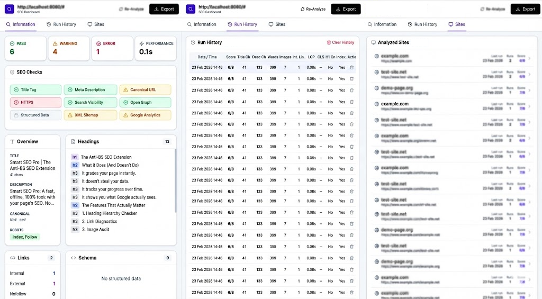Export the report from the Sites view
This screenshot has height=299, width=542.
click(526, 10)
